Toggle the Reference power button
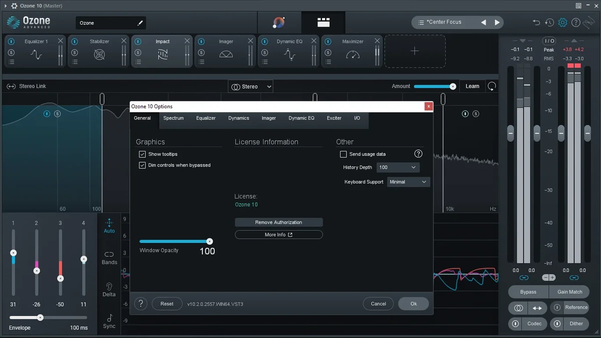The height and width of the screenshot is (338, 601). tap(557, 307)
